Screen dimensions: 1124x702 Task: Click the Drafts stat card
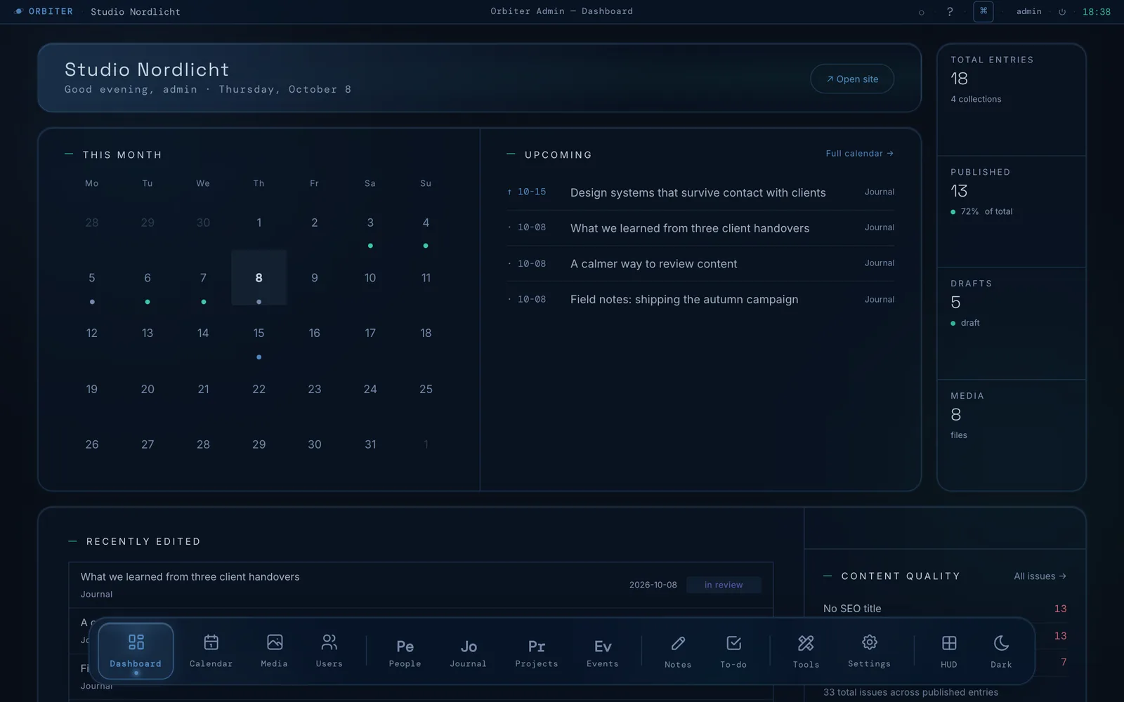point(1012,324)
